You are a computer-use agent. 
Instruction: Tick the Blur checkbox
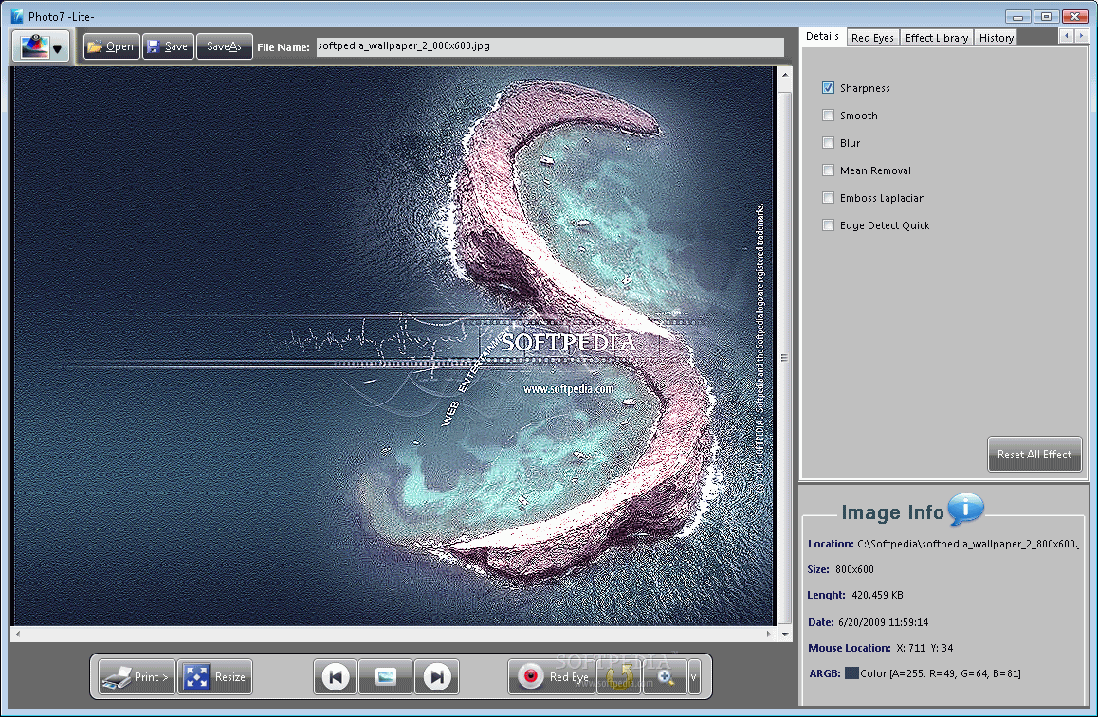click(x=829, y=143)
